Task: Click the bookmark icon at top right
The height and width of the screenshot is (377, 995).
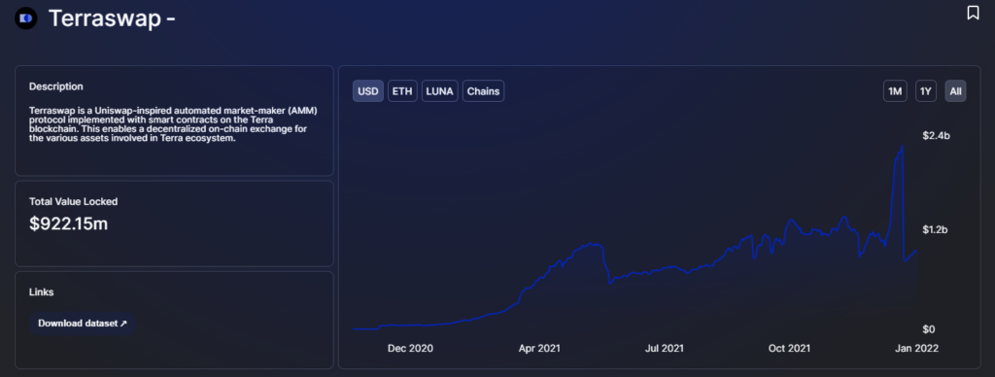Action: [x=973, y=13]
